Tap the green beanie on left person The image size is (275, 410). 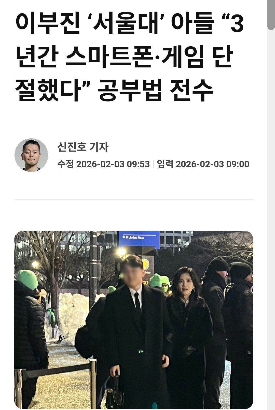click(28, 279)
